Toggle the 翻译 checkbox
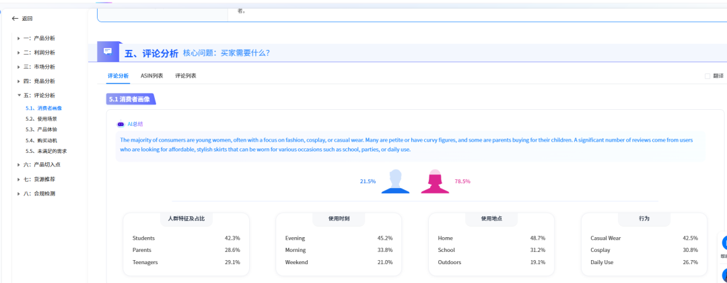The height and width of the screenshot is (283, 727). pyautogui.click(x=707, y=76)
